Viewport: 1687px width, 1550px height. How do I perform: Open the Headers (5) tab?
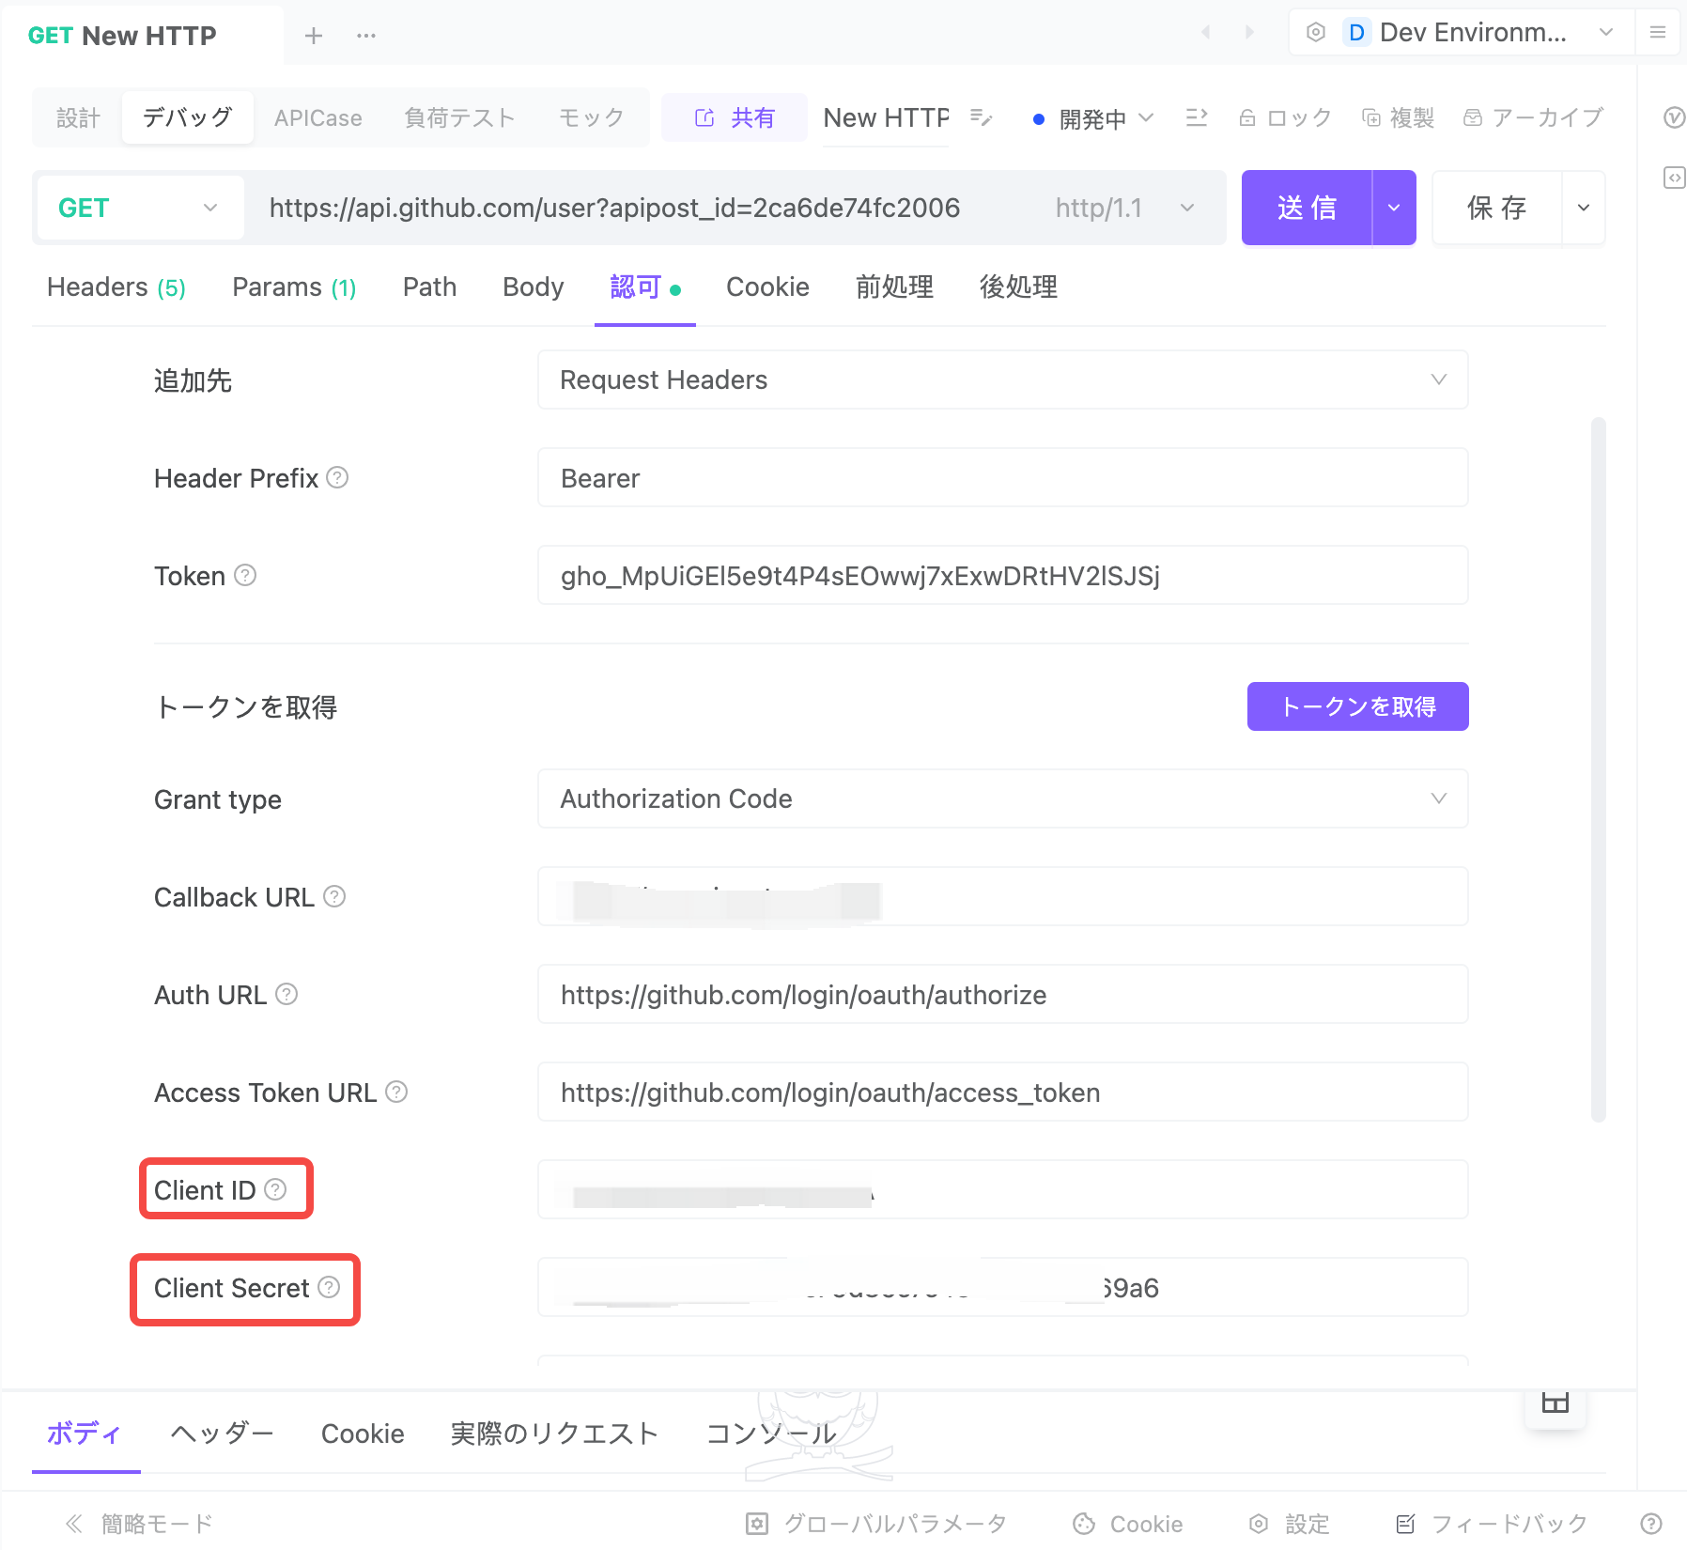coord(116,287)
